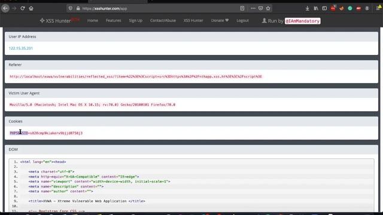Viewport: 383px width, 215px height.
Task: Open the browser home page icon
Action: pyautogui.click(x=31, y=8)
